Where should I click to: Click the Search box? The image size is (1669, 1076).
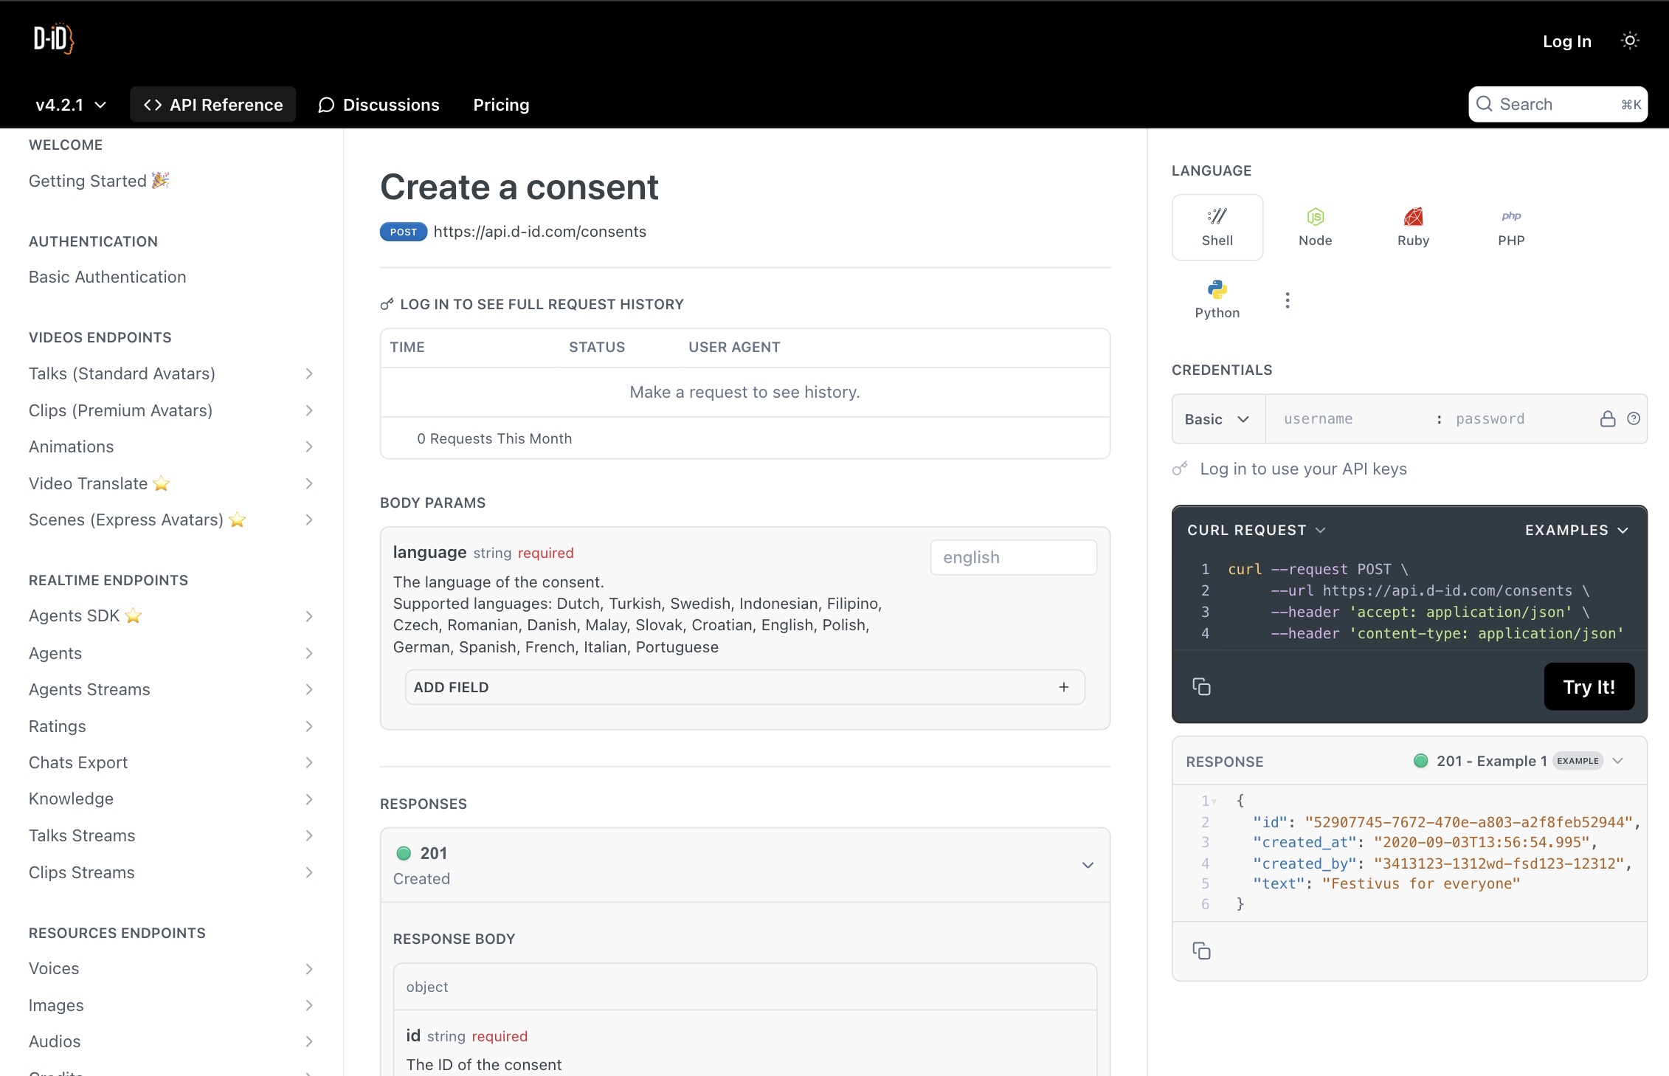(1558, 104)
